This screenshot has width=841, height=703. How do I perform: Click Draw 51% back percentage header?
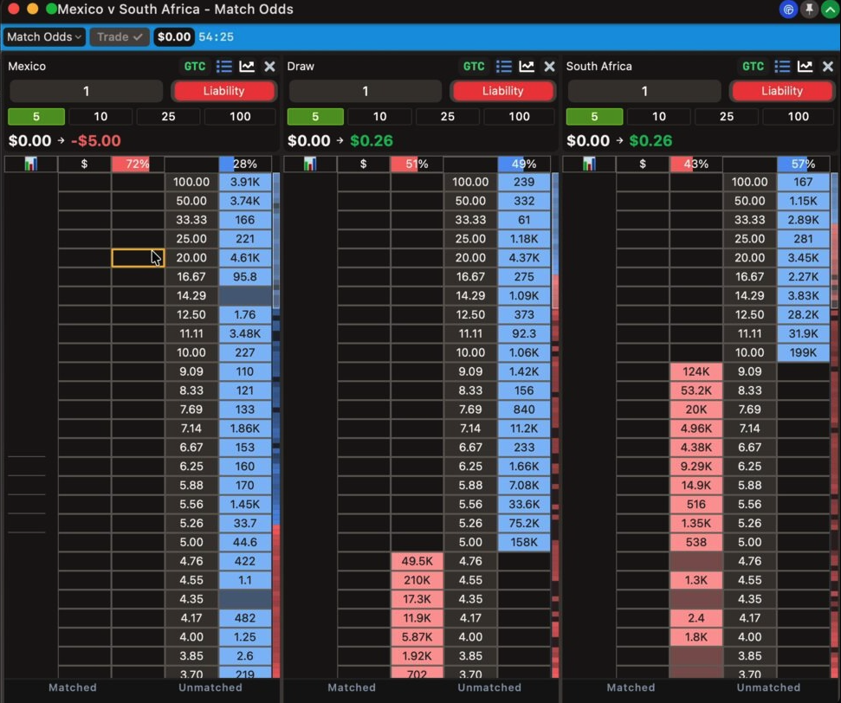pos(417,164)
